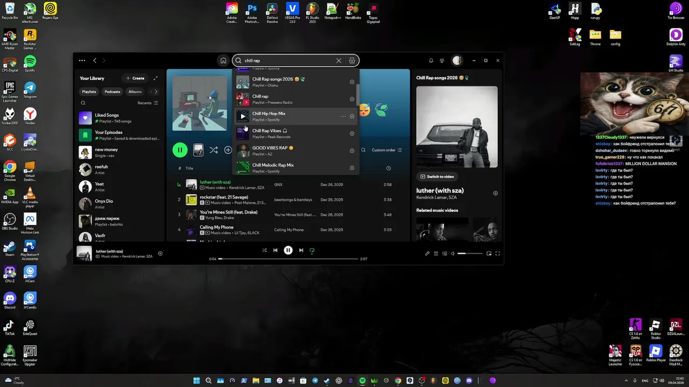The width and height of the screenshot is (689, 387).
Task: Play the 'Chill Hip Hop Mix' result
Action: [243, 116]
